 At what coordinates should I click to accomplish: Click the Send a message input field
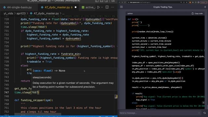pos(159,113)
